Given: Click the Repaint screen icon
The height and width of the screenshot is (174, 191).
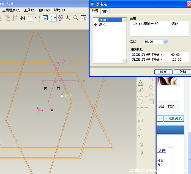Looking at the screenshot, I should point(45,18).
